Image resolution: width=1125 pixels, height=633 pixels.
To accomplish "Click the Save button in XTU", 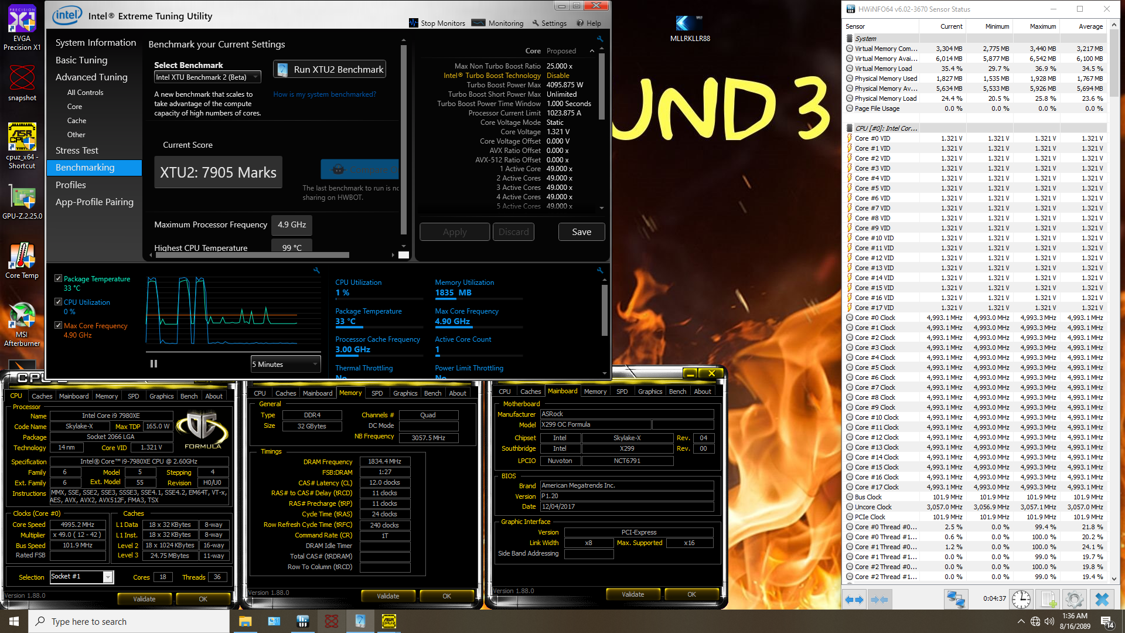I will pos(581,232).
